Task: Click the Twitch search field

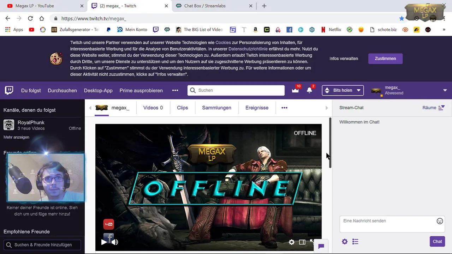Action: click(x=236, y=90)
